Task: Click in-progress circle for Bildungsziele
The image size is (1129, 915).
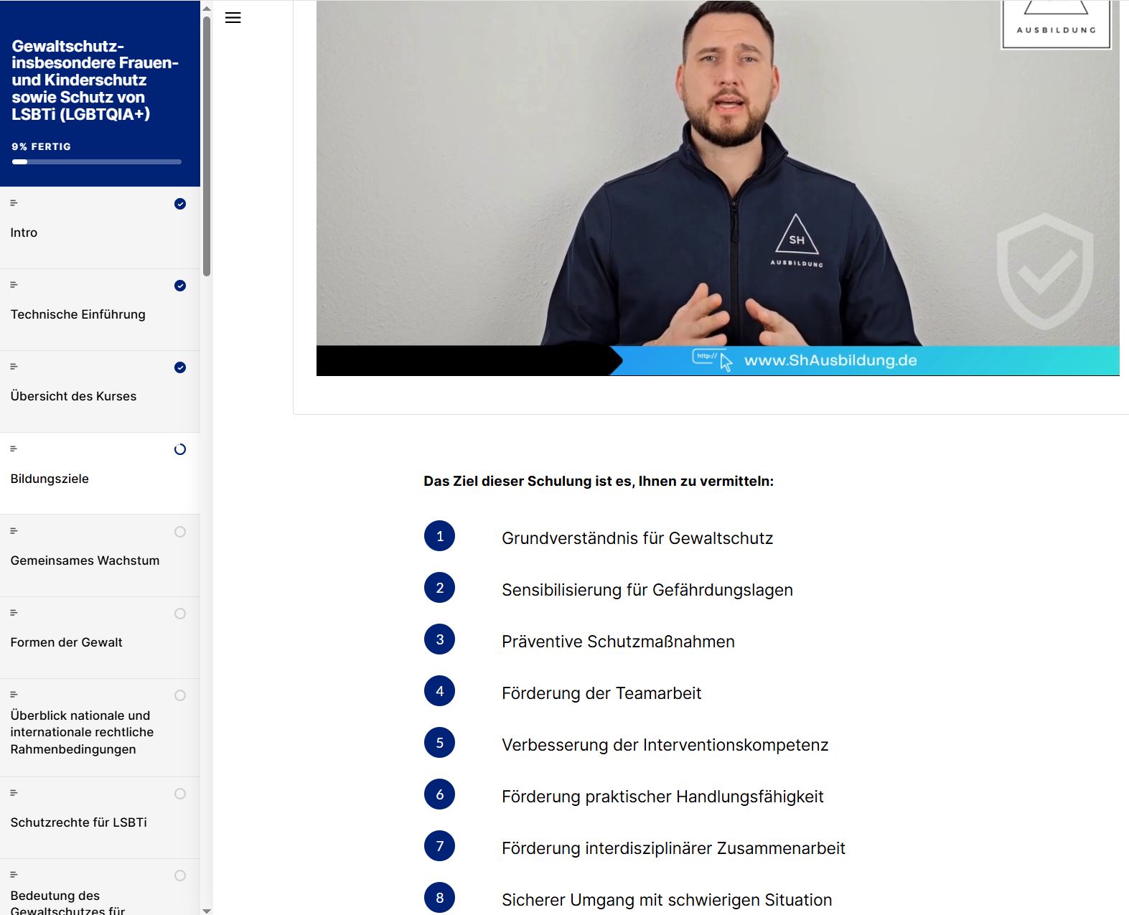Action: pyautogui.click(x=180, y=449)
